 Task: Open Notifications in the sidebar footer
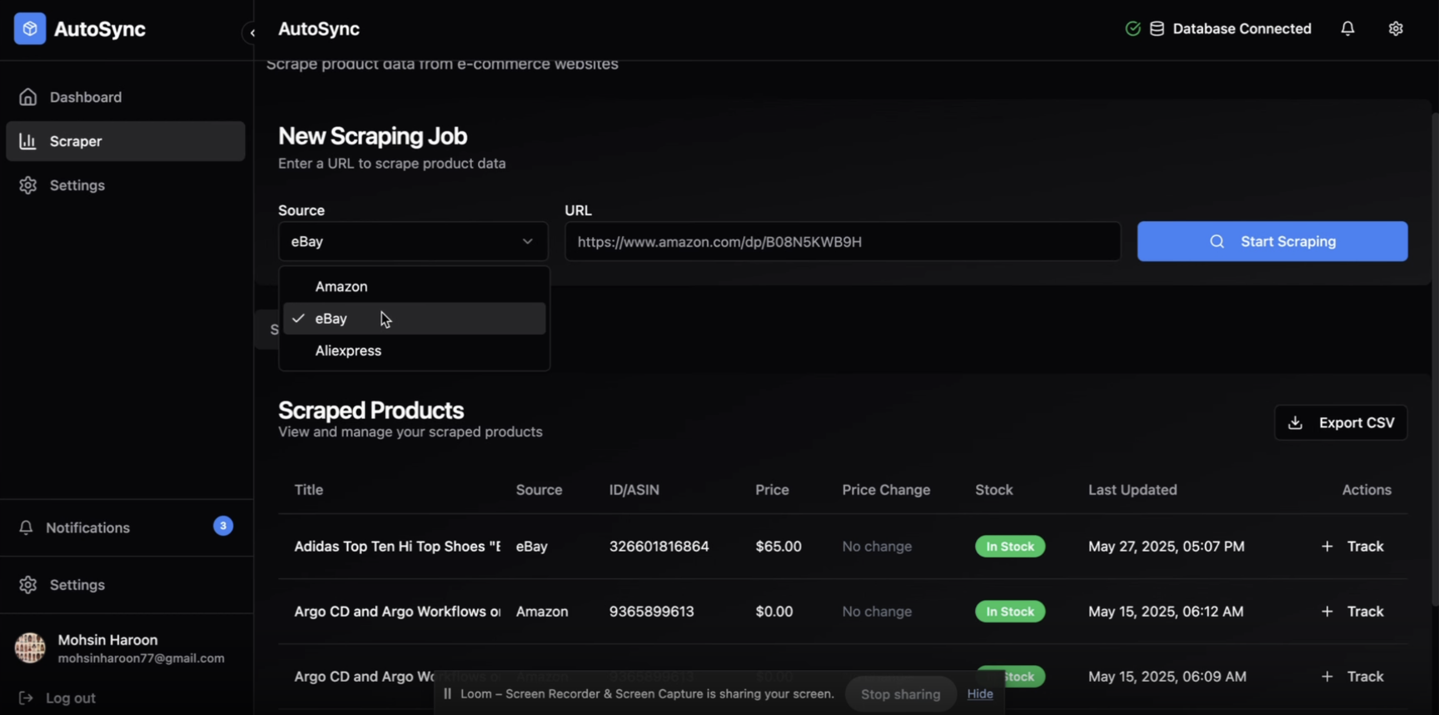coord(126,528)
